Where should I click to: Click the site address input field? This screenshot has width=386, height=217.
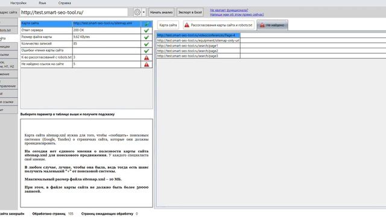(x=74, y=12)
